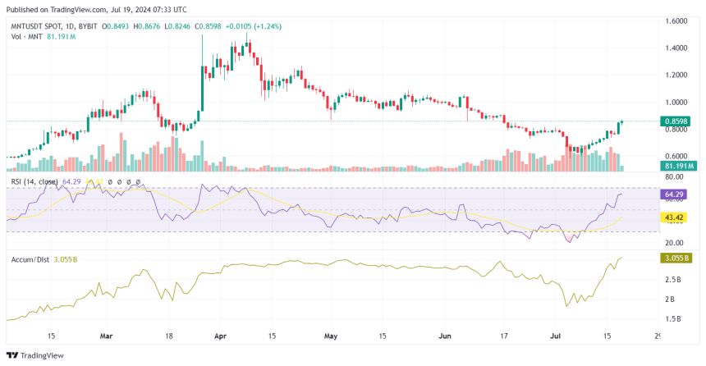Click the 2.5B level on Accum/Dist scale
Viewport: 706px width, 366px height.
[672, 280]
